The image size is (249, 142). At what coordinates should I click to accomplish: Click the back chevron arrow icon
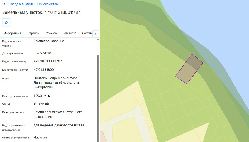5,4
